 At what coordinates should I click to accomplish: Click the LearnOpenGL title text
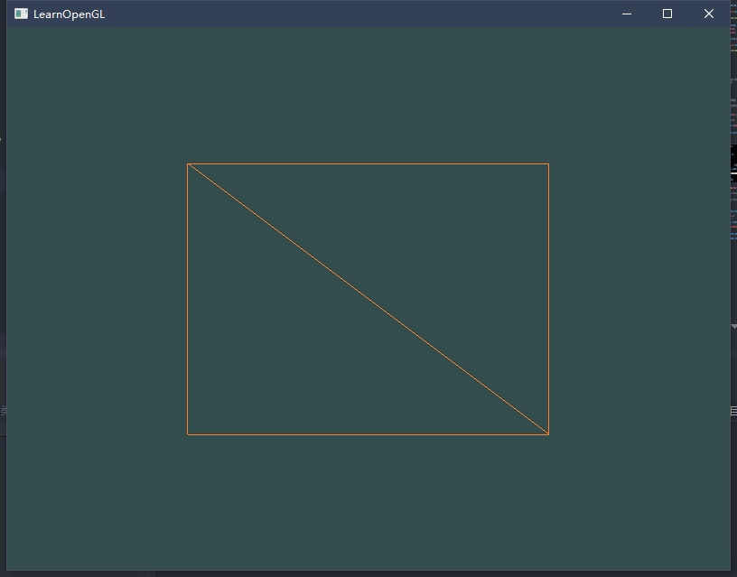(69, 14)
